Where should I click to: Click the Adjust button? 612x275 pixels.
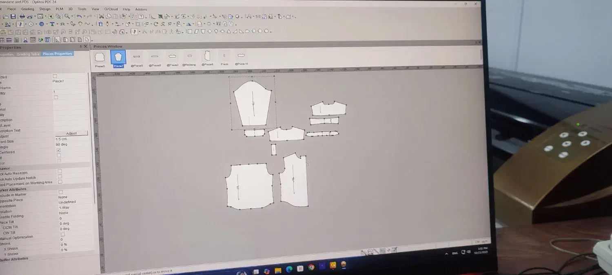(71, 134)
